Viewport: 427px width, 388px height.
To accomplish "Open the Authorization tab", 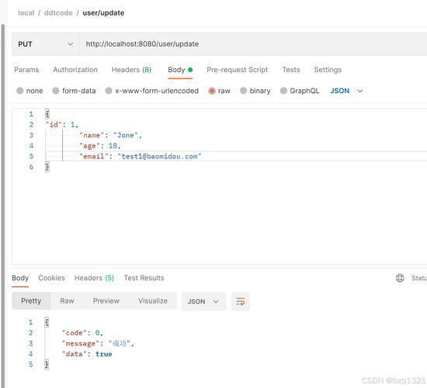I will [75, 70].
